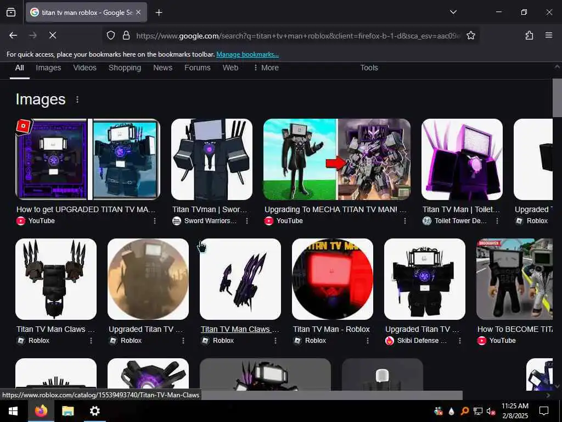Open Upgrading To MECHA TITAN TV MAN link
Image resolution: width=562 pixels, height=422 pixels.
pyautogui.click(x=335, y=209)
